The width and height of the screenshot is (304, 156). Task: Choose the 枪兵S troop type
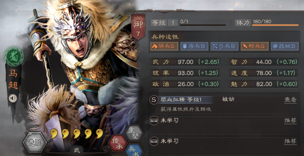click(254, 46)
